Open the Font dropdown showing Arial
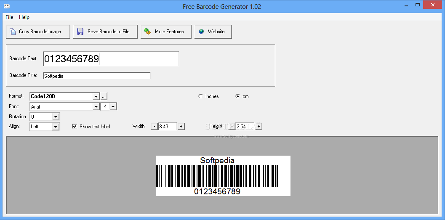 (x=96, y=107)
